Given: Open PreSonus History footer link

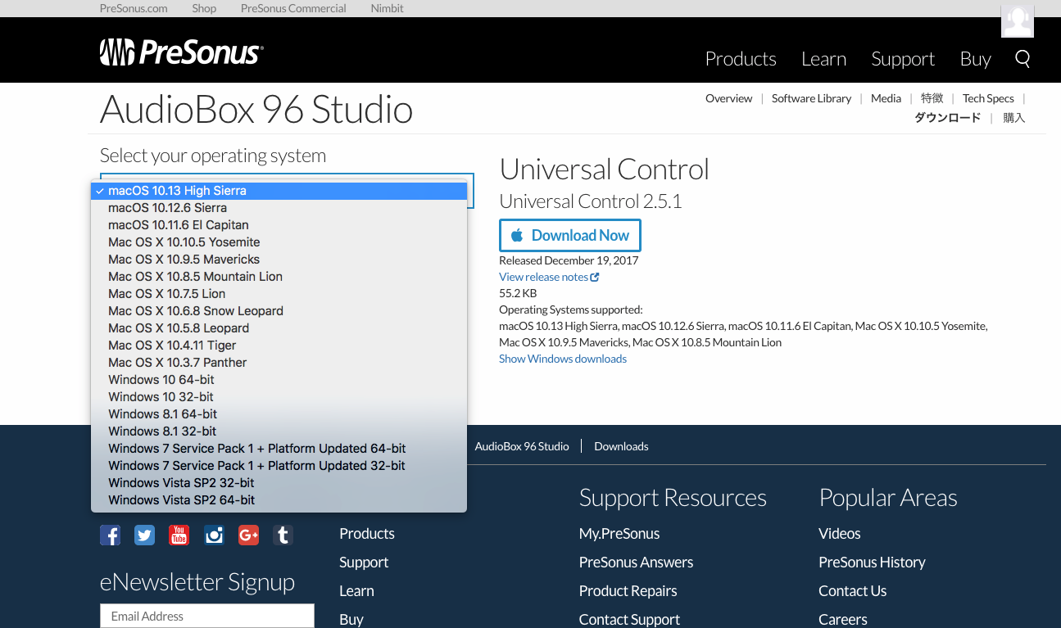Looking at the screenshot, I should 872,562.
